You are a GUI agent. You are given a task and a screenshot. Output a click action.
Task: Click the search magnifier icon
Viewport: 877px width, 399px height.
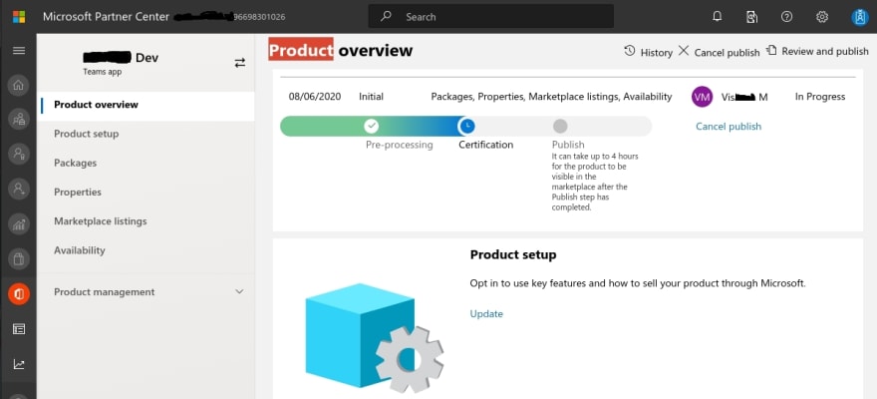point(386,17)
